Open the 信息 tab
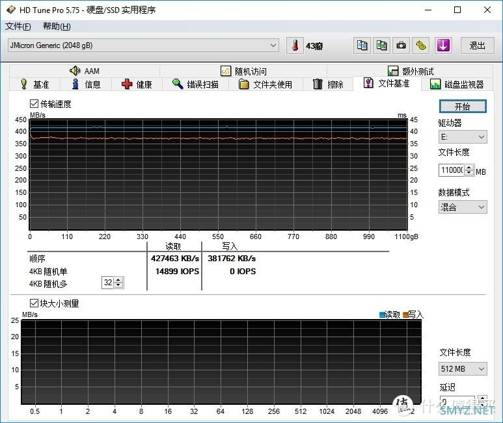 [86, 84]
